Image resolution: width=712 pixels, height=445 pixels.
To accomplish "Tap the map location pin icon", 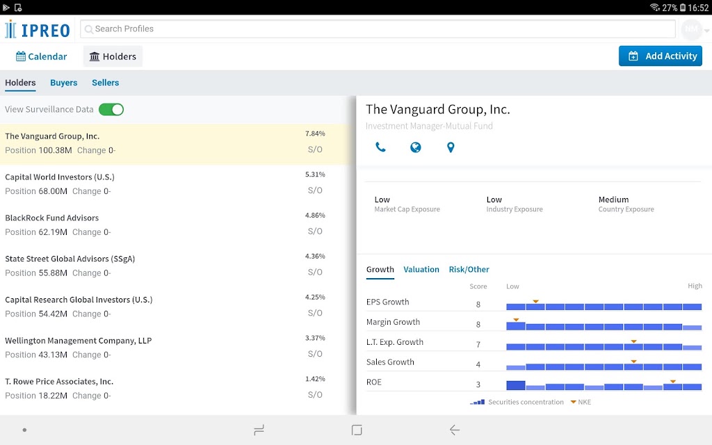I will click(x=451, y=147).
